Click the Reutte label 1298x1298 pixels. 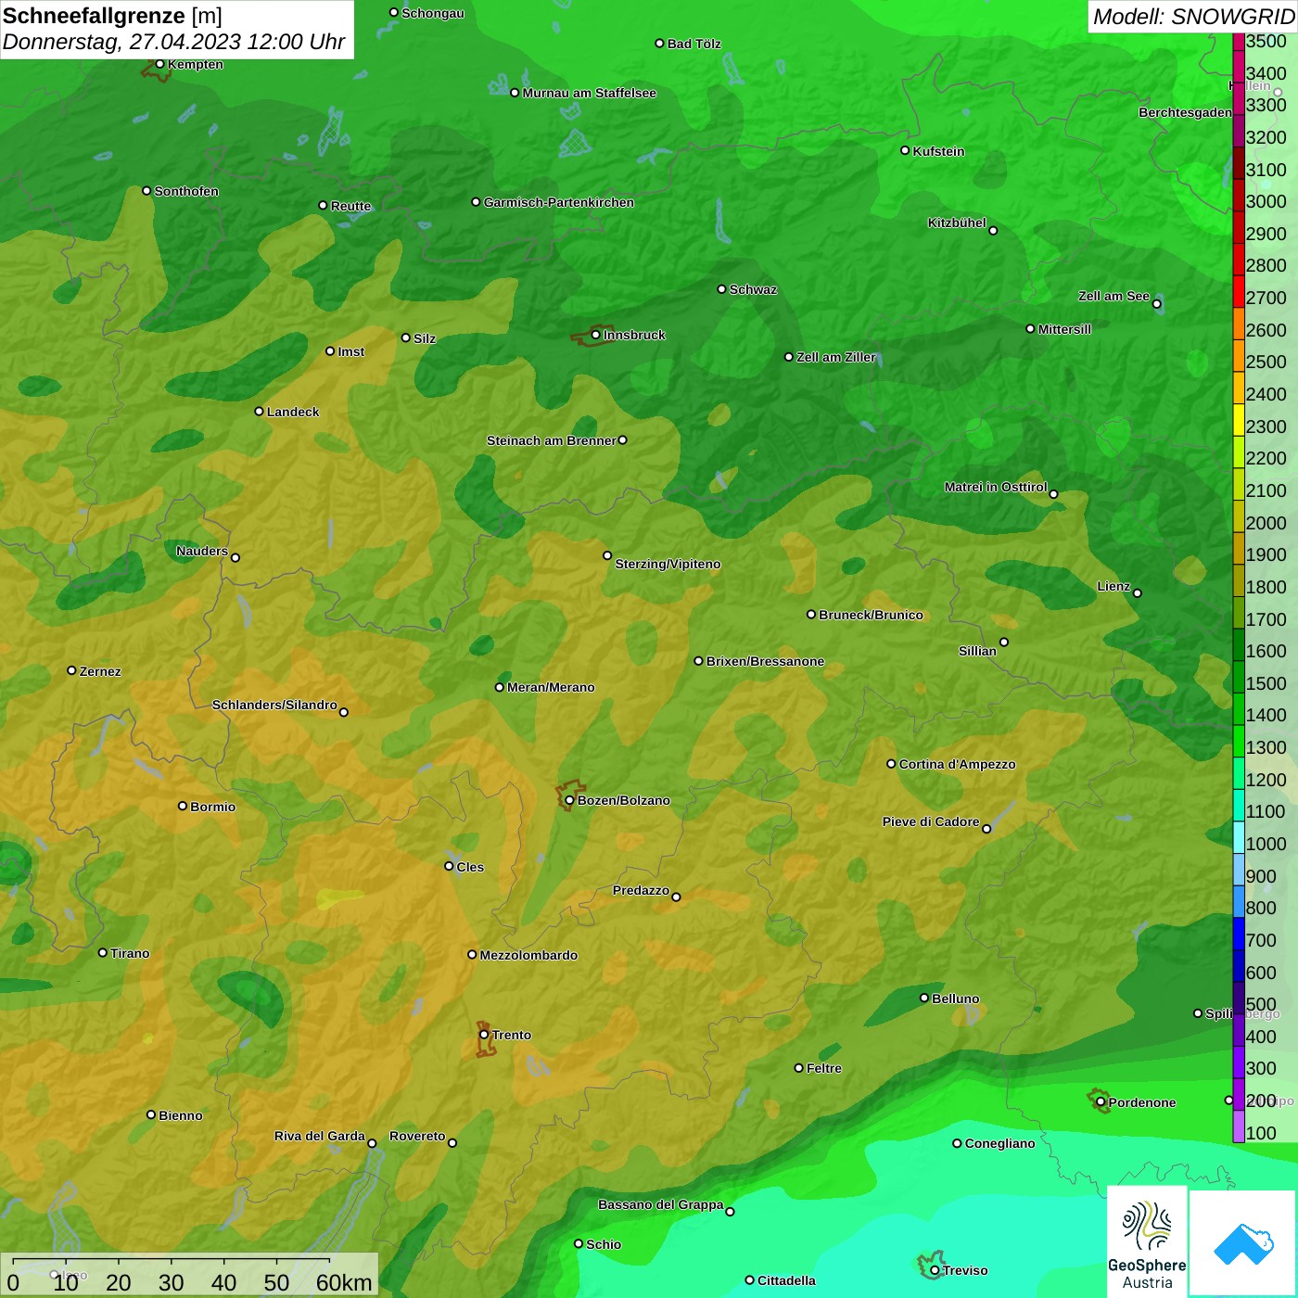350,206
